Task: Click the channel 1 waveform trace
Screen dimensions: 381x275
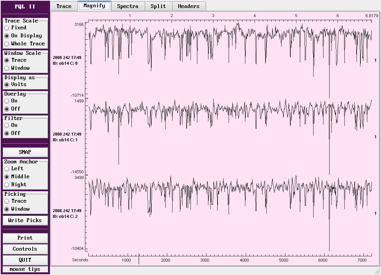Action: (x=229, y=110)
